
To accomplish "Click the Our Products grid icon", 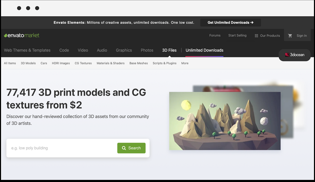I will click(x=256, y=36).
